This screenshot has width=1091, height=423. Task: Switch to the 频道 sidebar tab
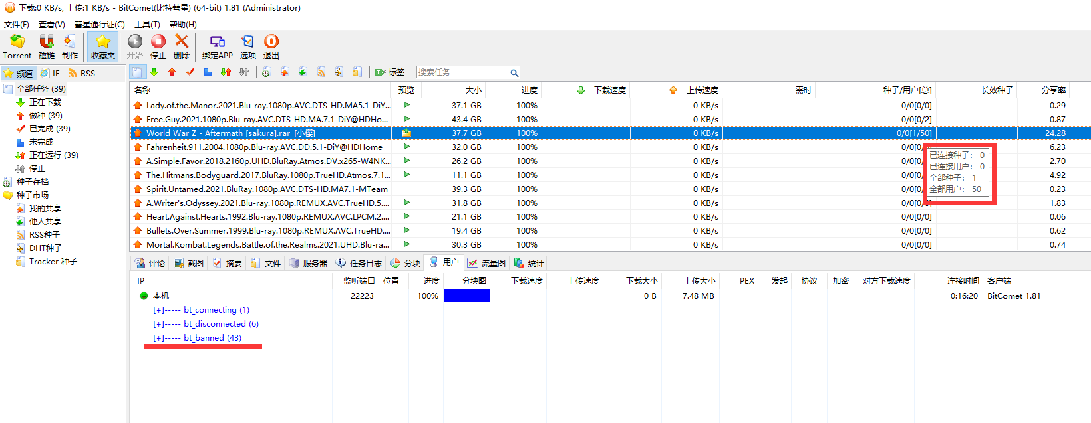[x=19, y=73]
